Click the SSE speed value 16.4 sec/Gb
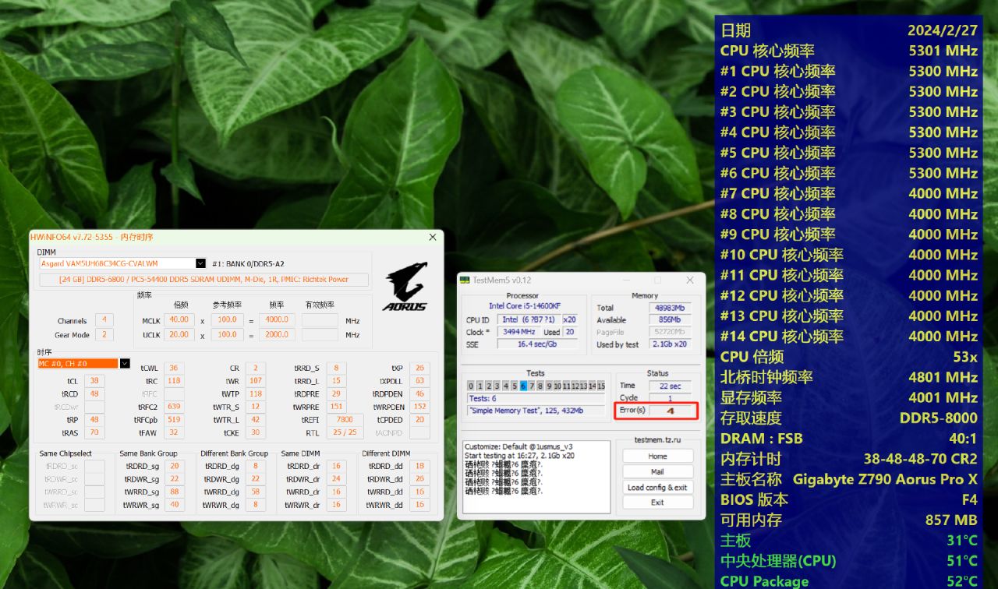 click(536, 344)
